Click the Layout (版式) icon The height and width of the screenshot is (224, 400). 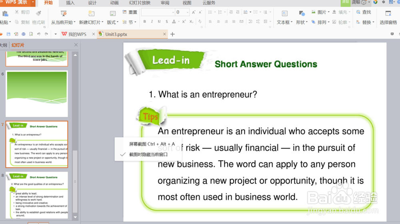(x=112, y=13)
